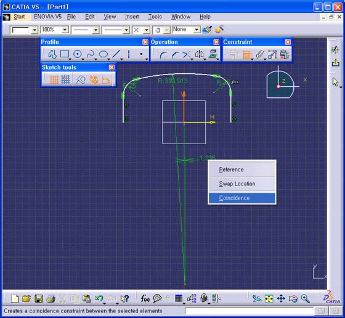Click the Pan arrows icon
Viewport: 345px width, 318px height.
point(281,299)
